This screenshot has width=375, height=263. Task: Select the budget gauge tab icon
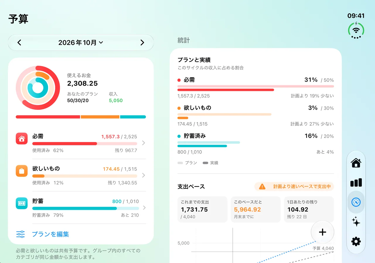coord(356,202)
